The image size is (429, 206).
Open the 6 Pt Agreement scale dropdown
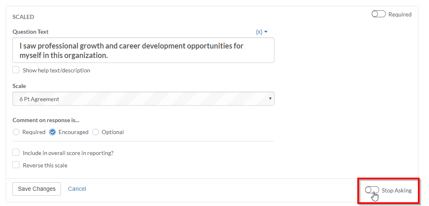[143, 99]
